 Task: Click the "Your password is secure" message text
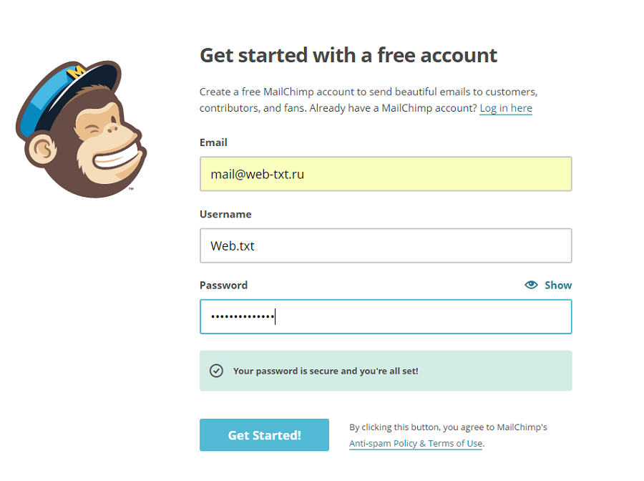click(326, 371)
